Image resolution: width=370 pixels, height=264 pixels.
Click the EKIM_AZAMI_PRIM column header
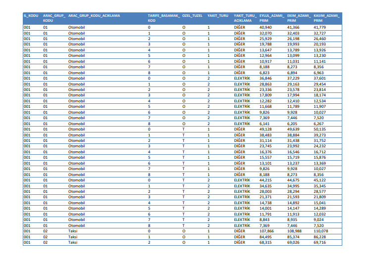[x=299, y=18]
